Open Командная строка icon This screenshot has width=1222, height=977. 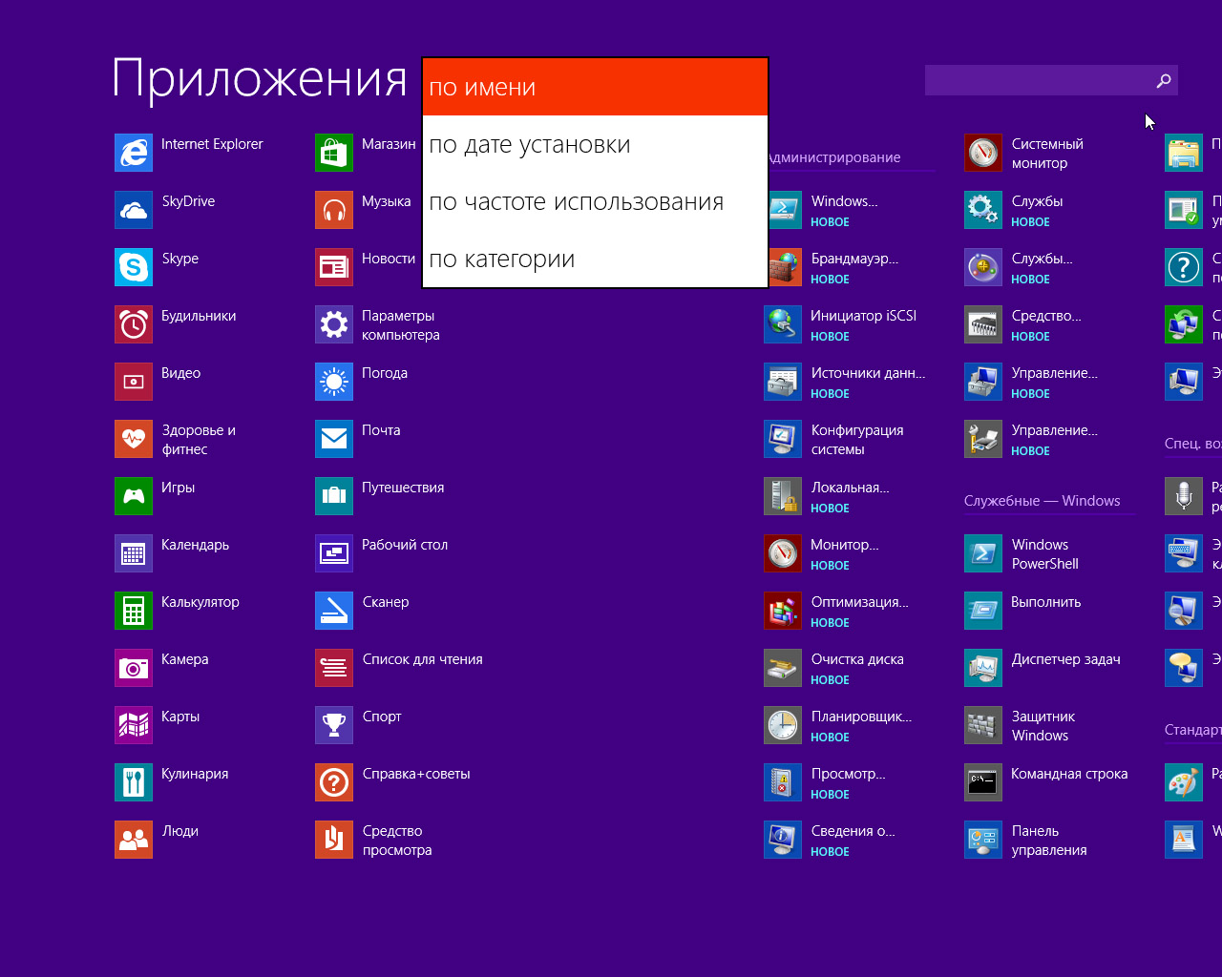(983, 782)
